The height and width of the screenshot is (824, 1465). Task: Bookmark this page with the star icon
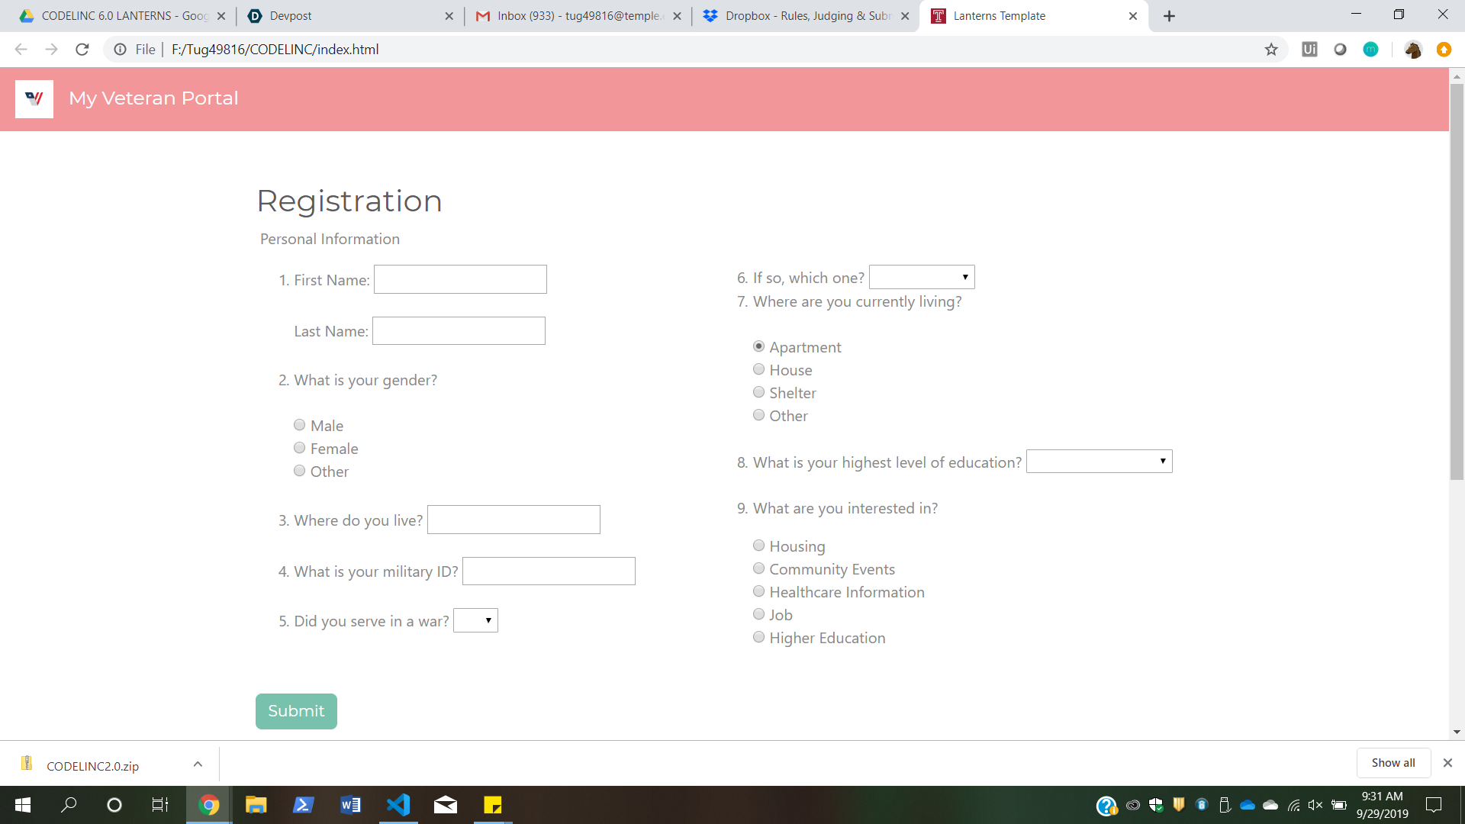[1271, 50]
